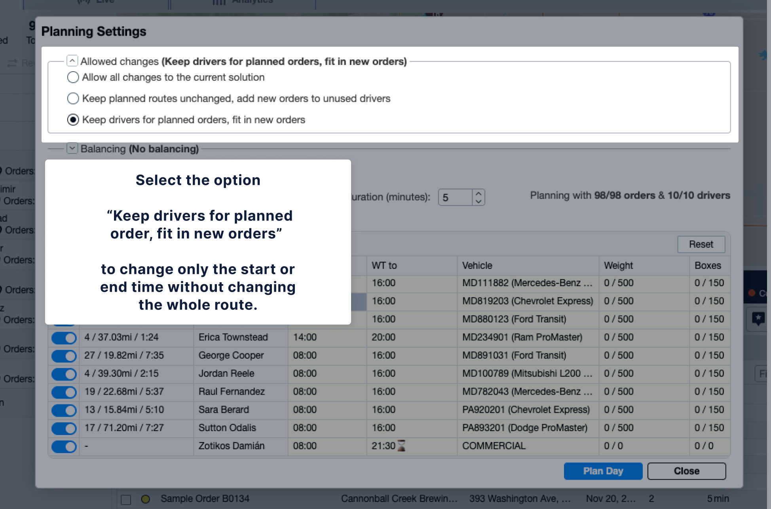Toggle off Sutton Odalis driver switch

(64, 428)
